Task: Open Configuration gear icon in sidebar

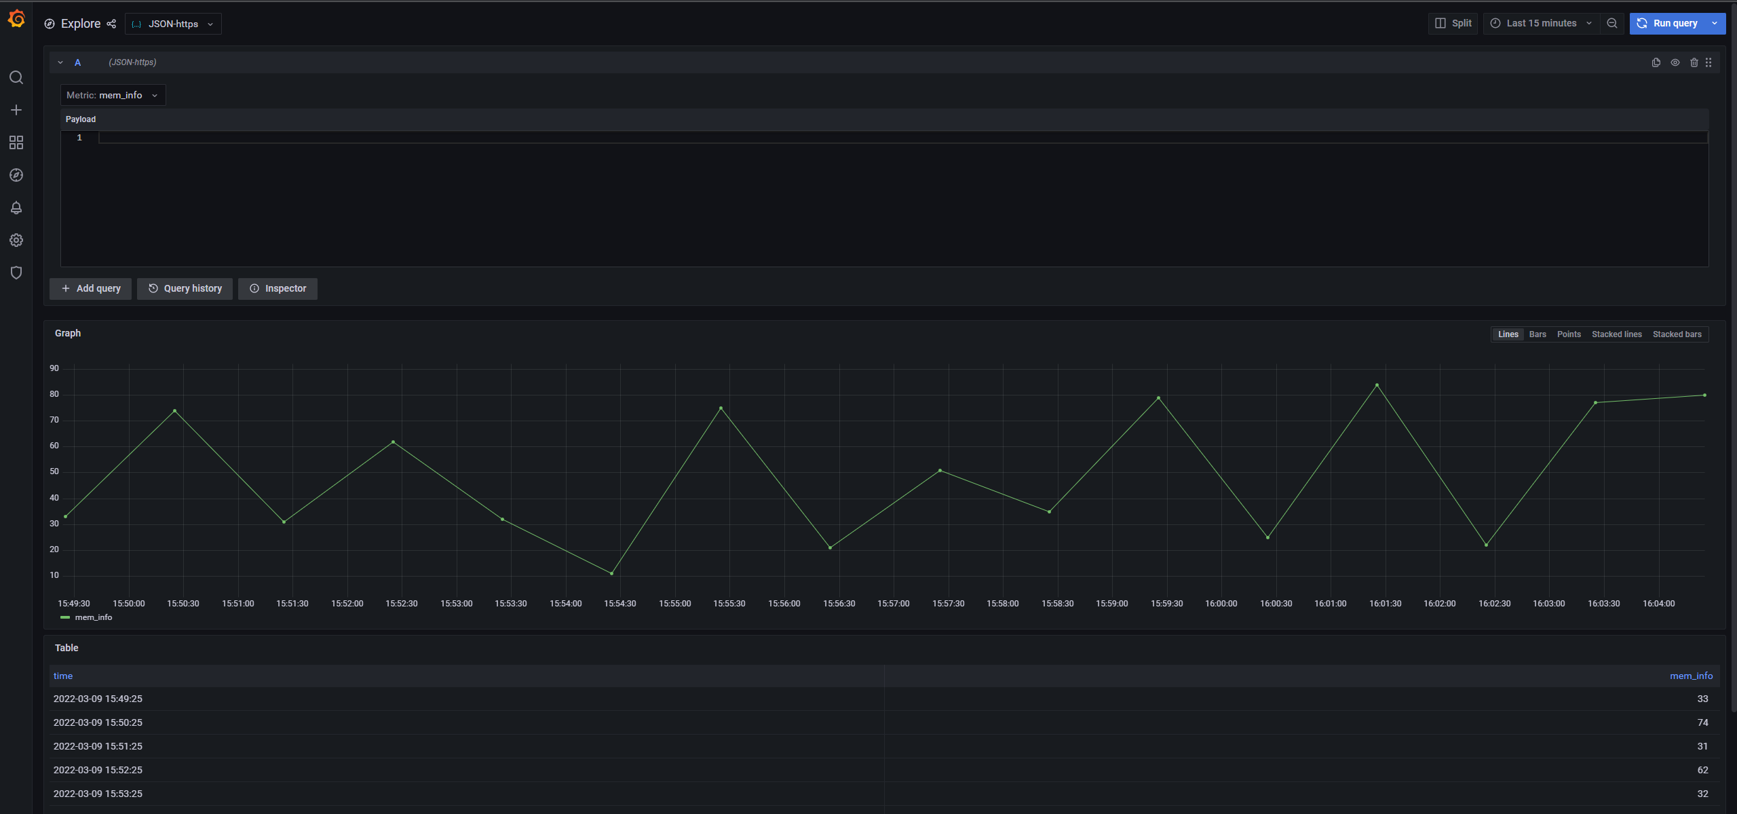Action: tap(16, 240)
